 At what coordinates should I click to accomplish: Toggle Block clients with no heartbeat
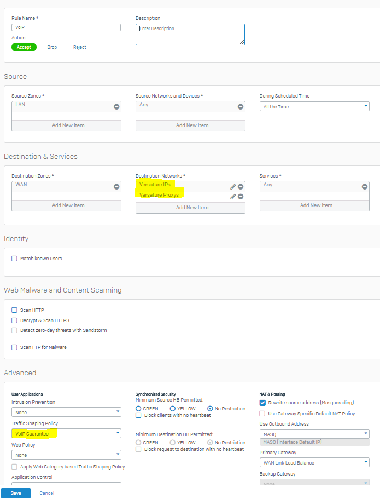point(138,415)
